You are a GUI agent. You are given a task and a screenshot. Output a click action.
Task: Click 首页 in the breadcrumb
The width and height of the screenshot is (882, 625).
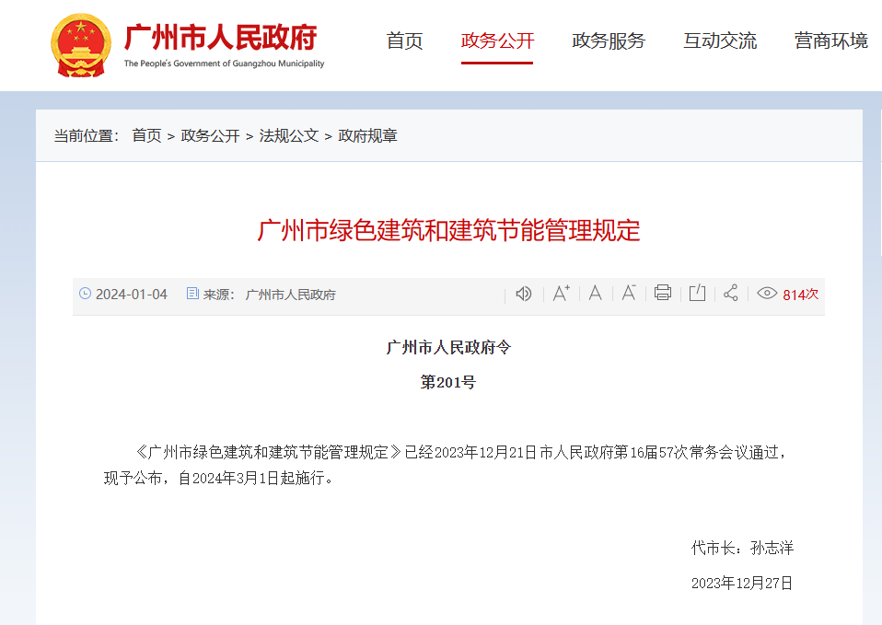coord(146,135)
